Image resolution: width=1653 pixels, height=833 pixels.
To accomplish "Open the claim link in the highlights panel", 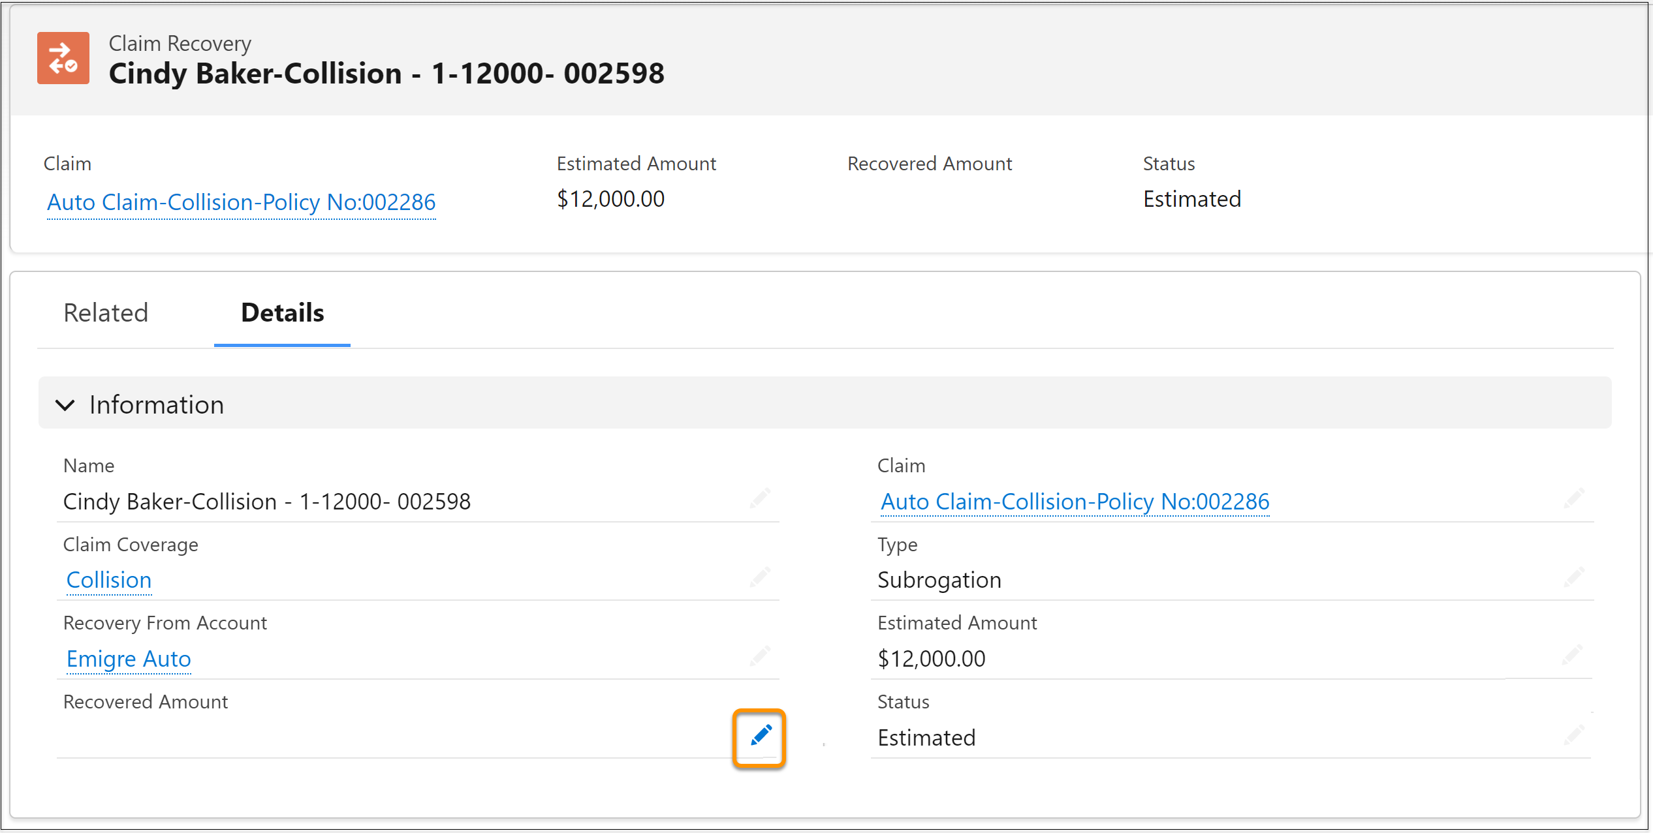I will click(241, 202).
